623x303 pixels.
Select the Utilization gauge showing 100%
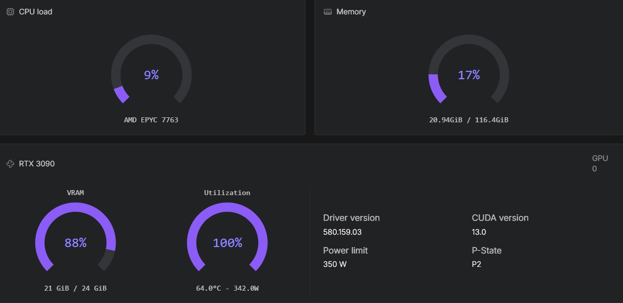(x=227, y=238)
